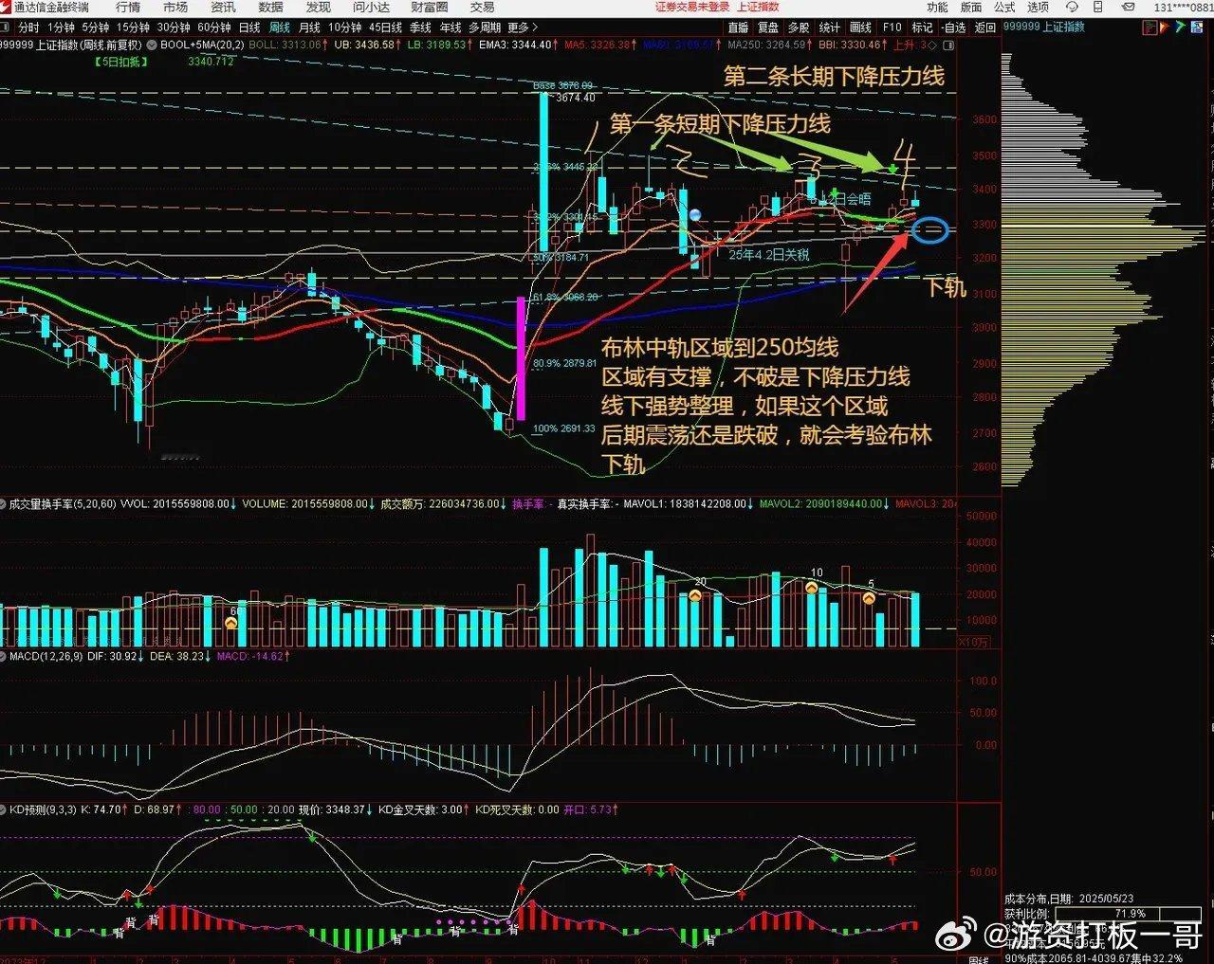Open the mail envelope icon
Screen dimensions: 1214x964
point(1128,7)
